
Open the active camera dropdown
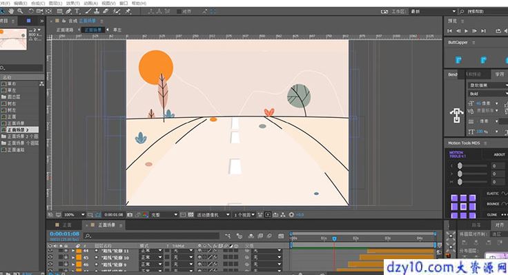pyautogui.click(x=213, y=214)
